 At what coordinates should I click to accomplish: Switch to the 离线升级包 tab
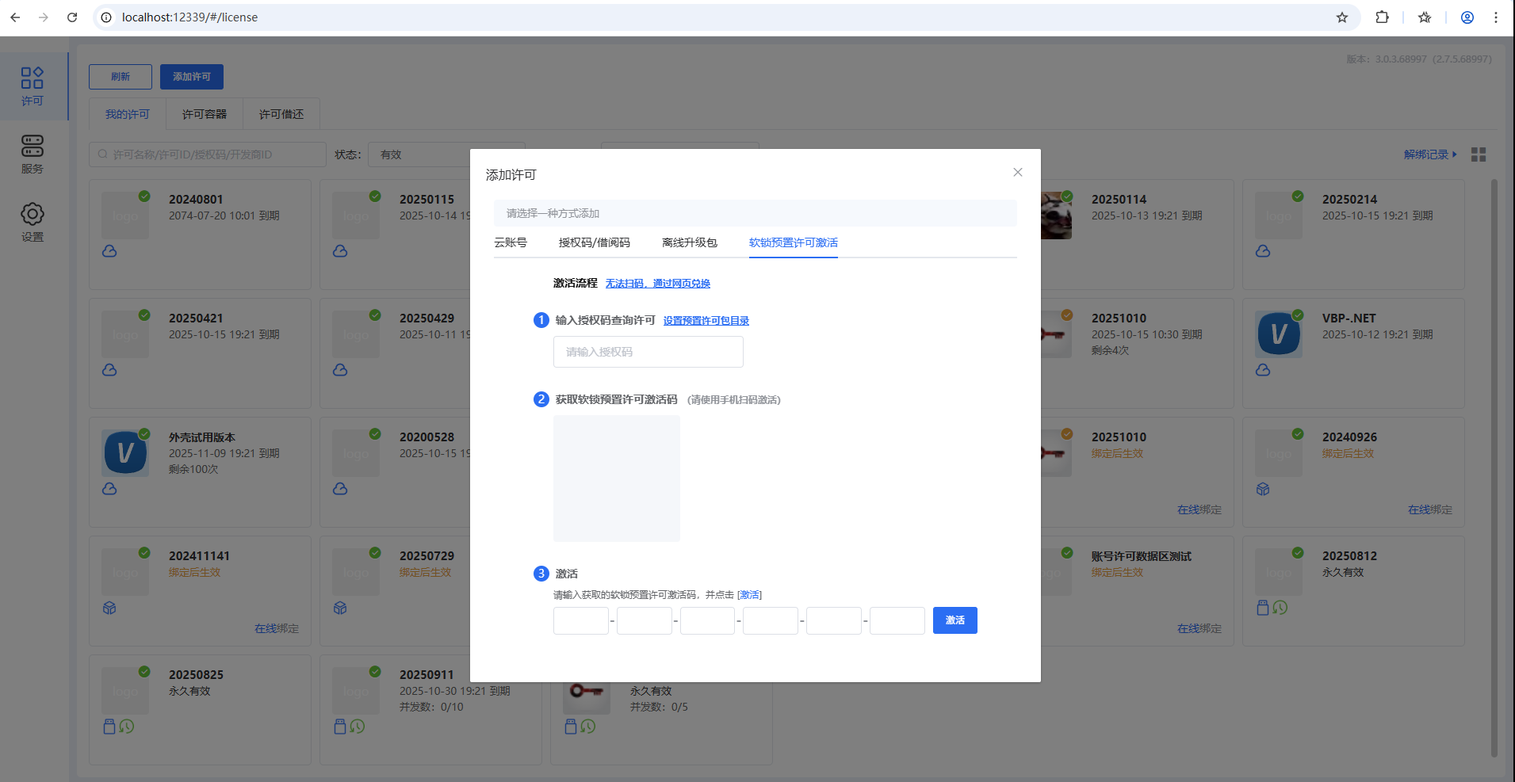(690, 242)
